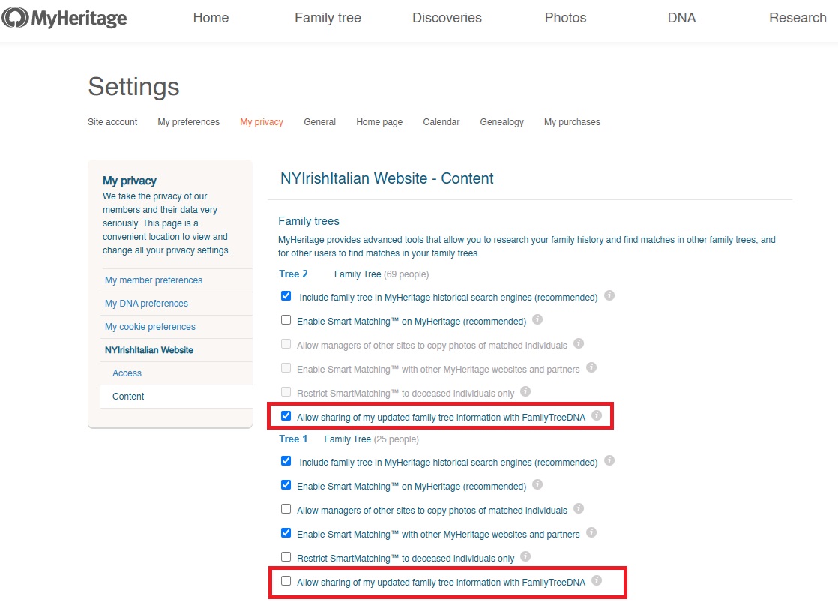Check Tree 1 restrict SmartMatching to deceased

pos(286,558)
